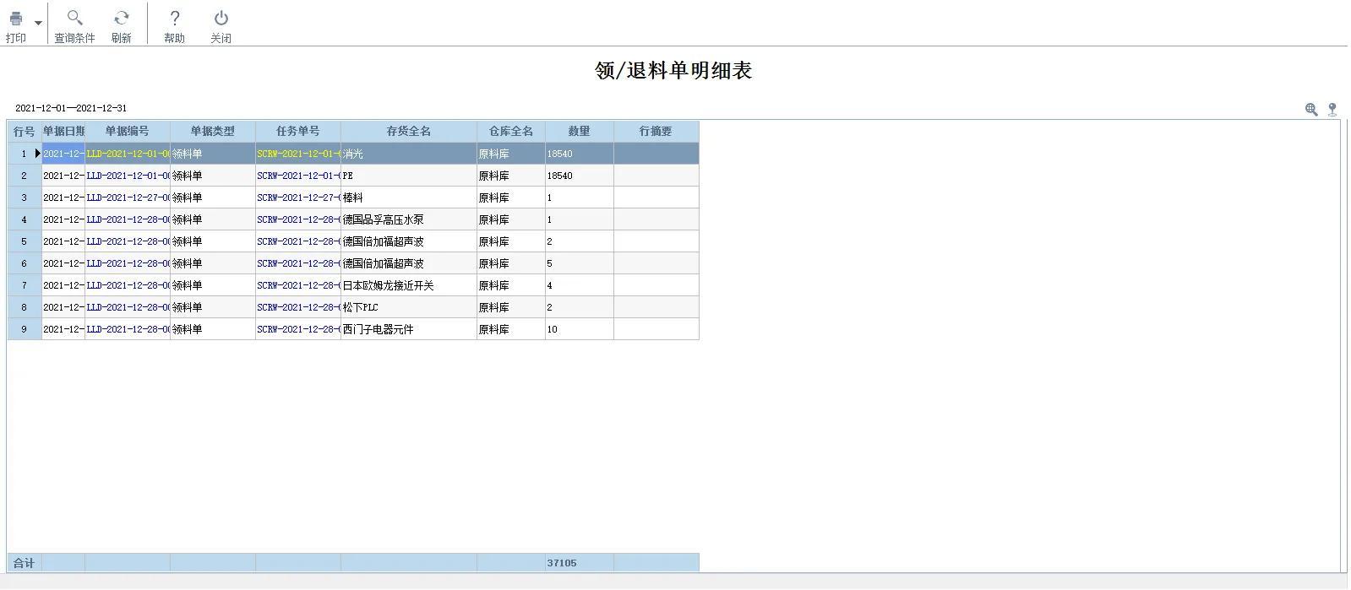The width and height of the screenshot is (1351, 590).
Task: Click 原料库 warehouse in 松下PLC row
Action: tap(511, 307)
